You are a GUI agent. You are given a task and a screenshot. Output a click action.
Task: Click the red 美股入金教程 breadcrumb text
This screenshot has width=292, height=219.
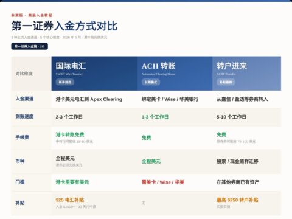point(40,15)
